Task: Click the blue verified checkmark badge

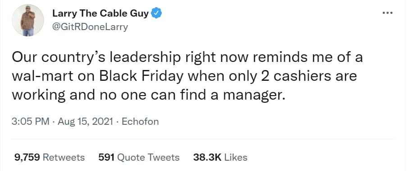Action: coord(156,13)
